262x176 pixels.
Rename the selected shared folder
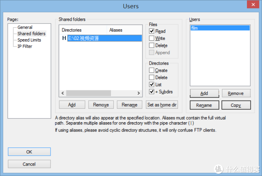129,105
